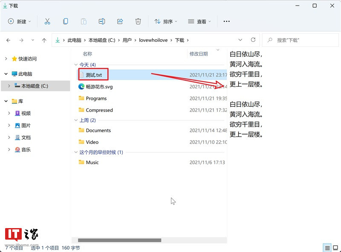Click the Share icon in toolbar
This screenshot has width=341, height=252.
tap(120, 21)
